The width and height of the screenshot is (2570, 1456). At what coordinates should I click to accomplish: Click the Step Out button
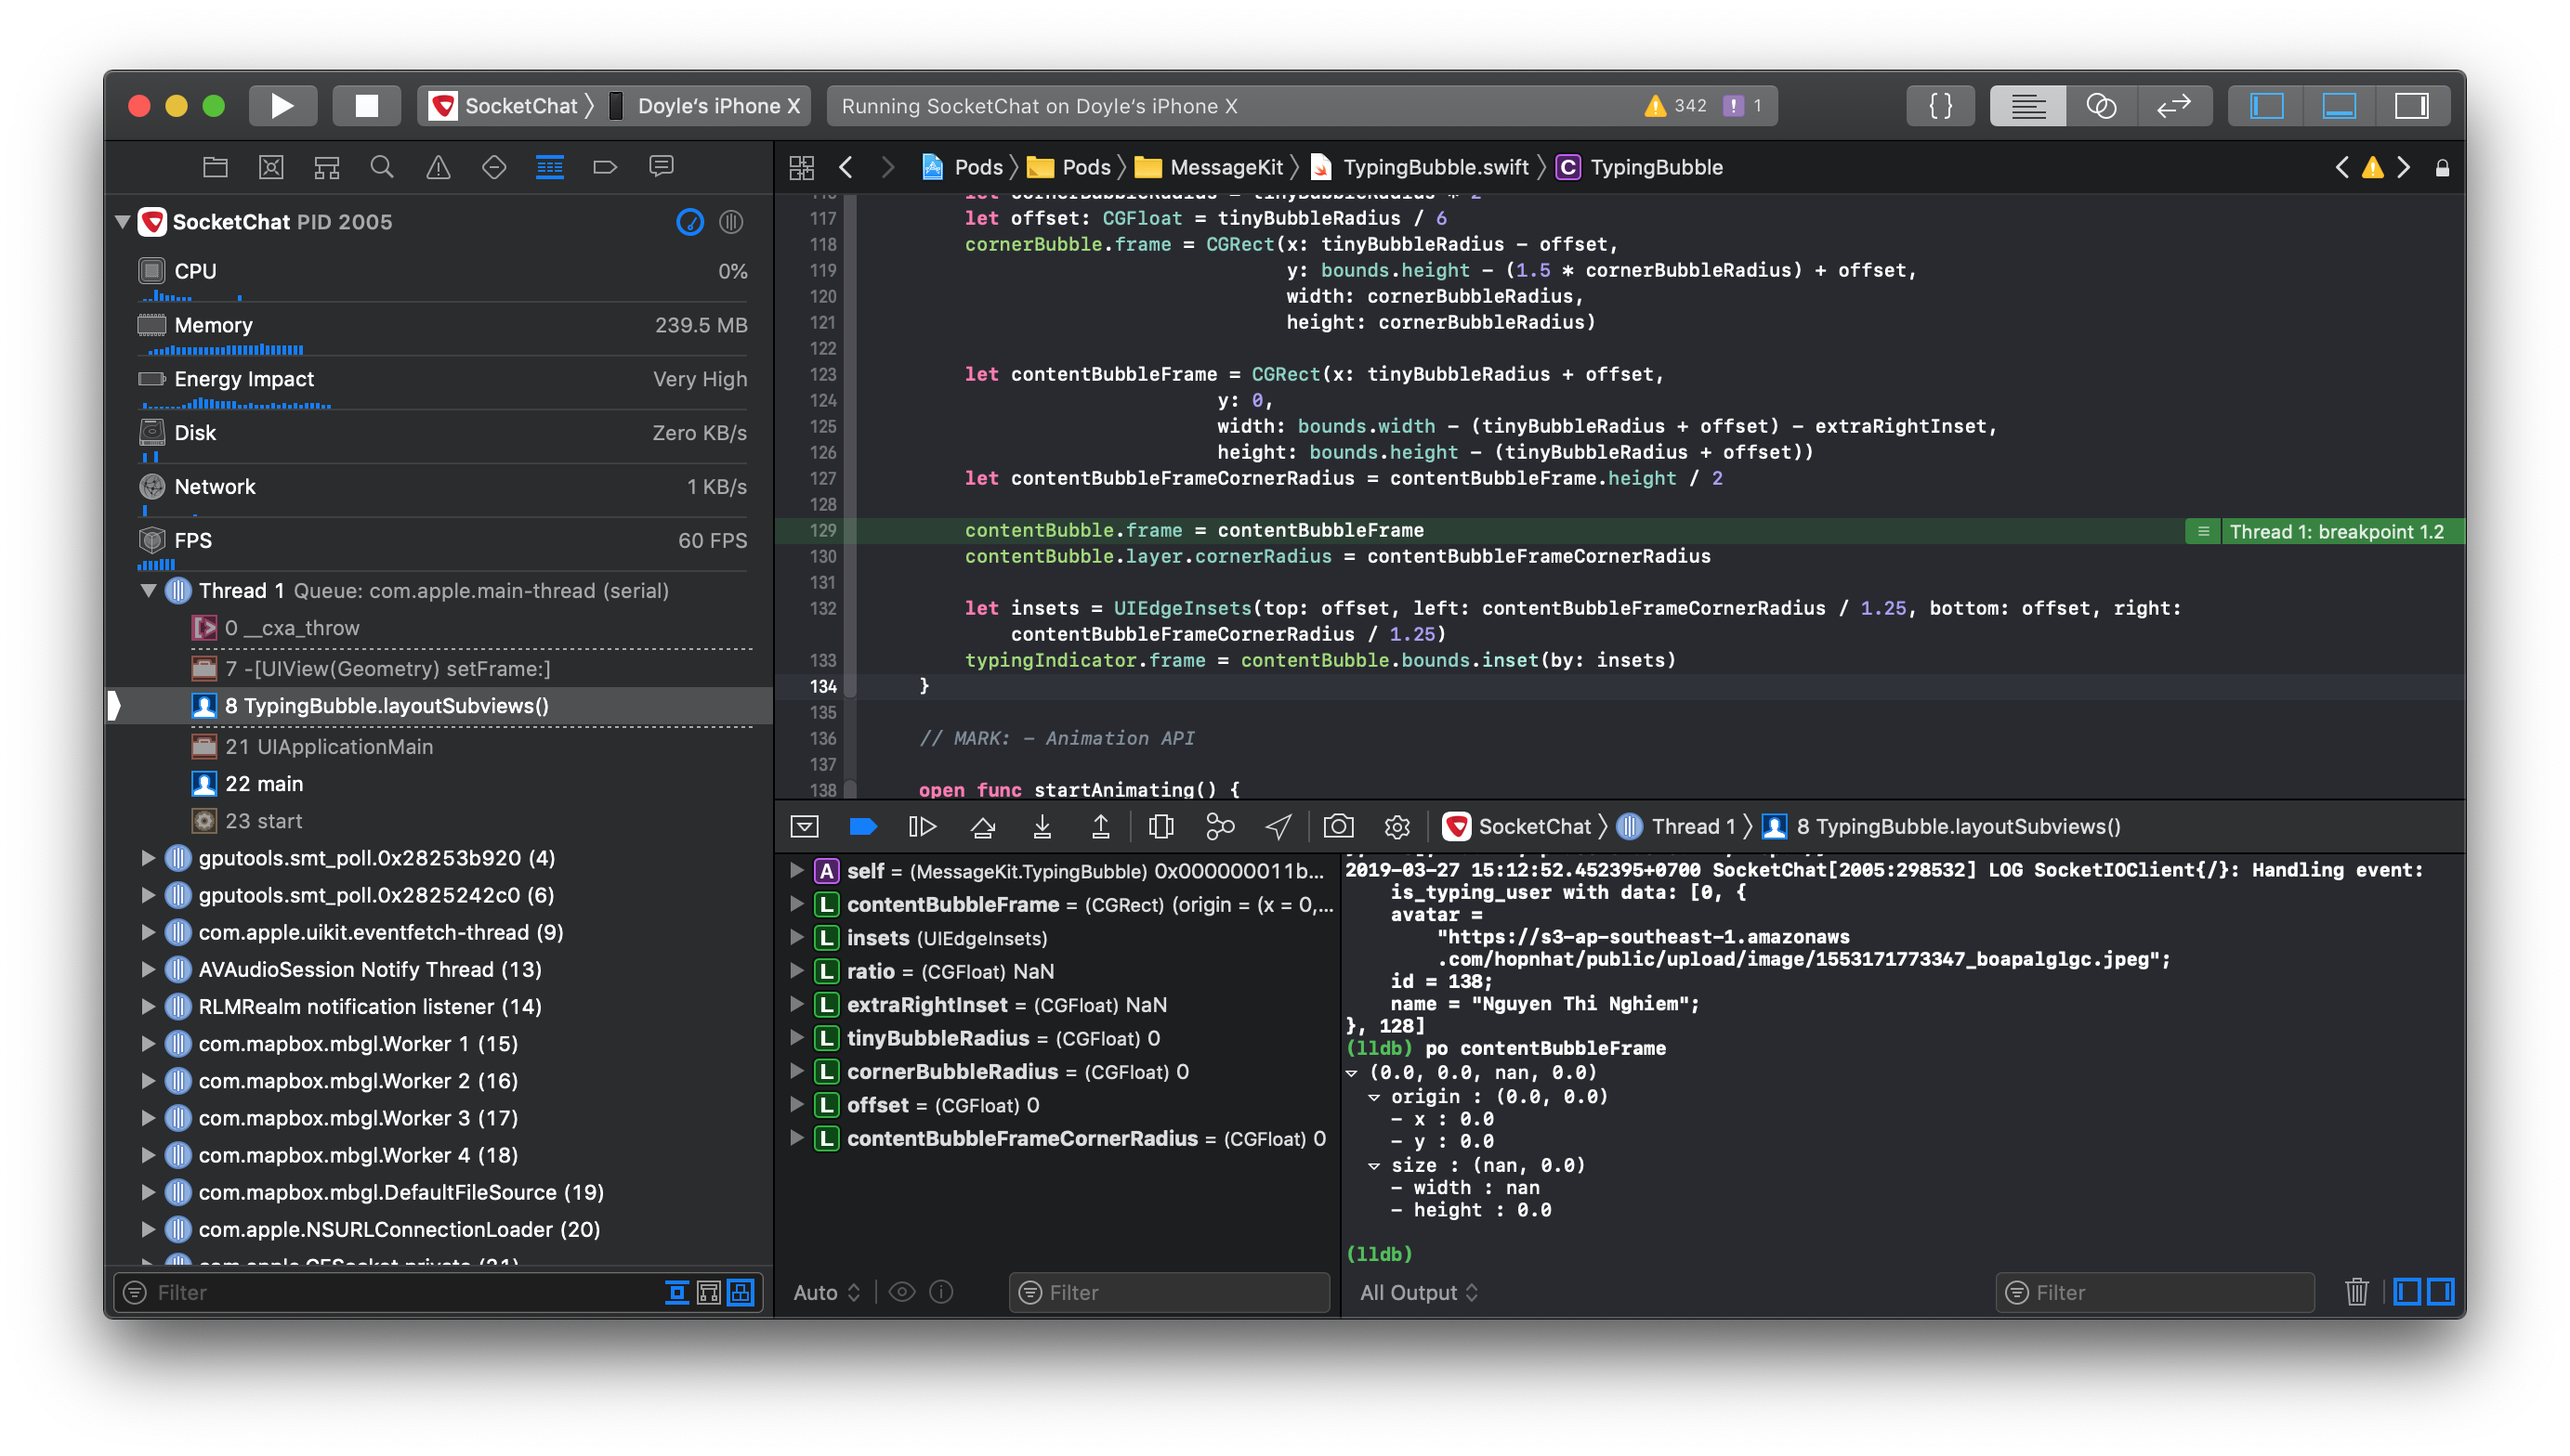[x=1101, y=827]
